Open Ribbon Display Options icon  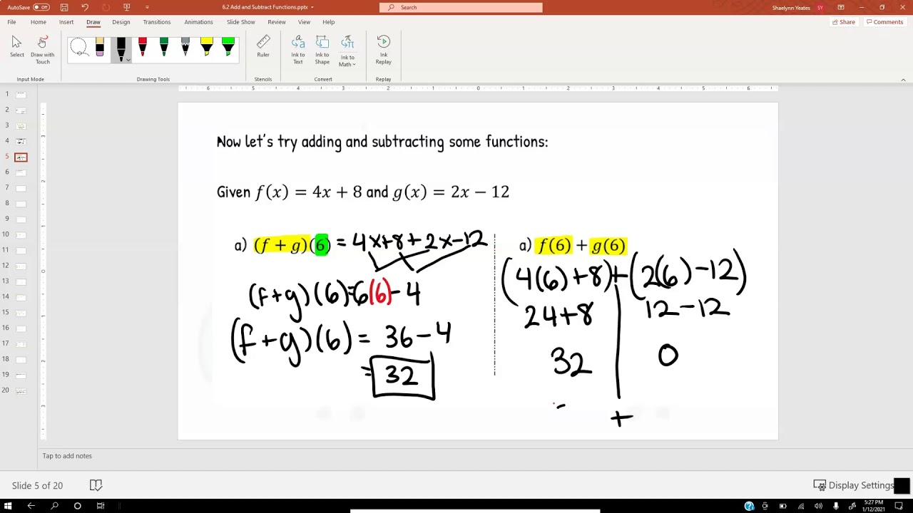click(x=841, y=7)
